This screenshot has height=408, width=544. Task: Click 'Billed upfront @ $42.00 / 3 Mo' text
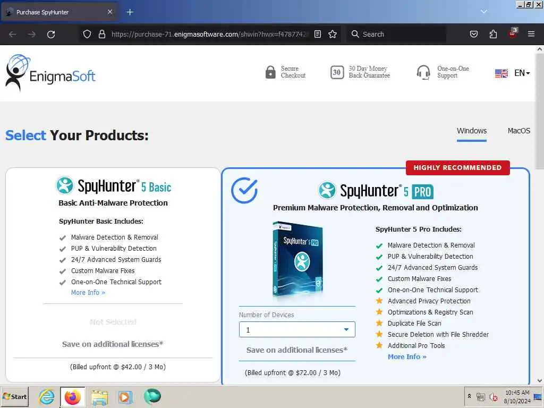[118, 367]
